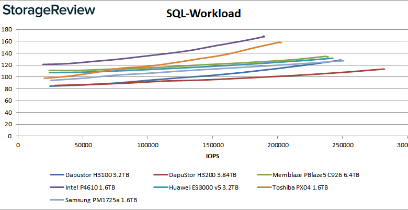This screenshot has height=210, width=408.
Task: Click the 180 y-axis label
Action: coord(6,29)
